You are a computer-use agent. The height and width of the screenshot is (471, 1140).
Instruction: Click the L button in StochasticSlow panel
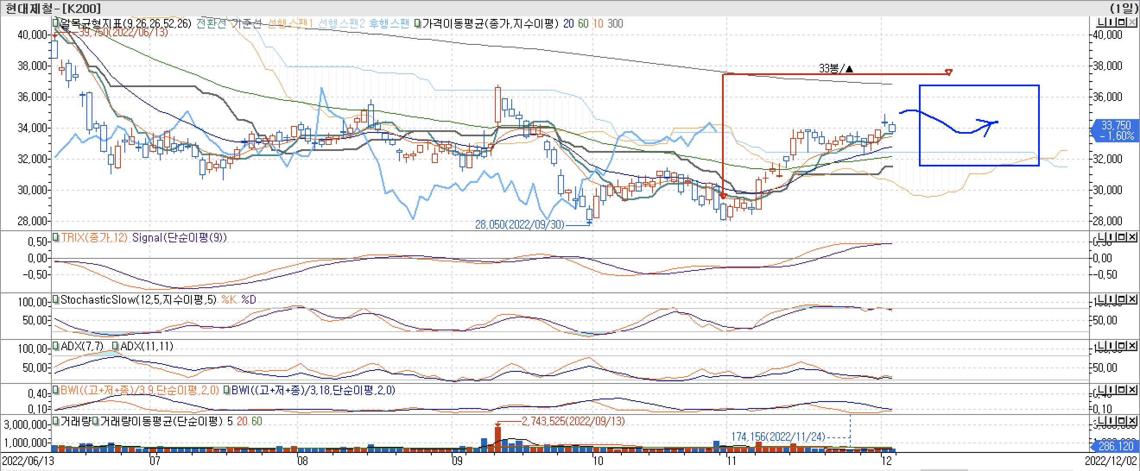[x=1101, y=299]
